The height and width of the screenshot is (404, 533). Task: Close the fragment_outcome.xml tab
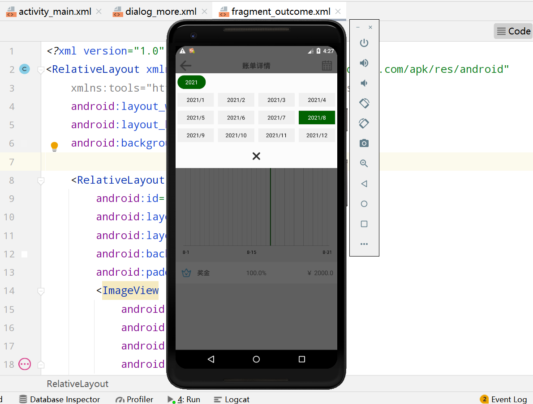point(338,11)
